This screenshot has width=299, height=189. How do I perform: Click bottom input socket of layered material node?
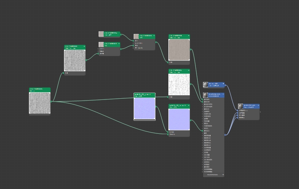238,118
